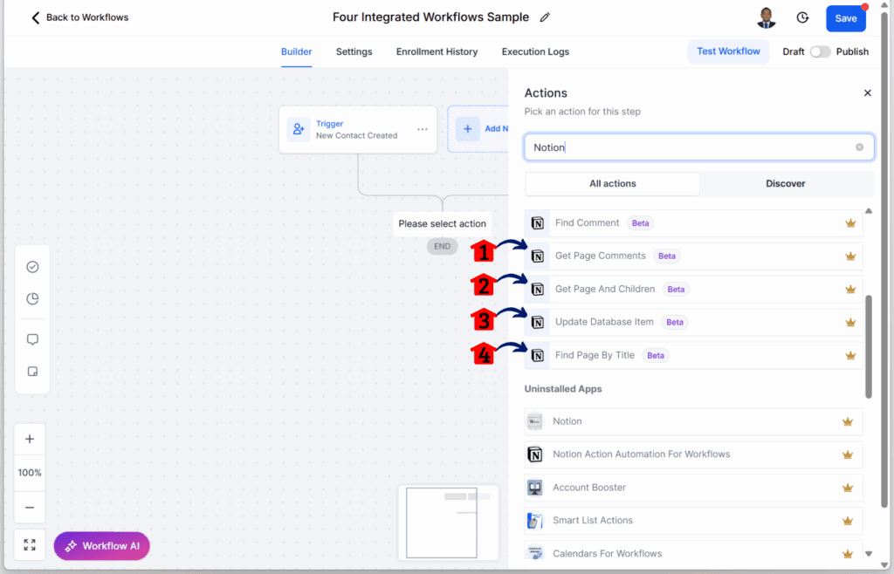The height and width of the screenshot is (574, 894).
Task: Click the Account Booster app icon
Action: 535,488
